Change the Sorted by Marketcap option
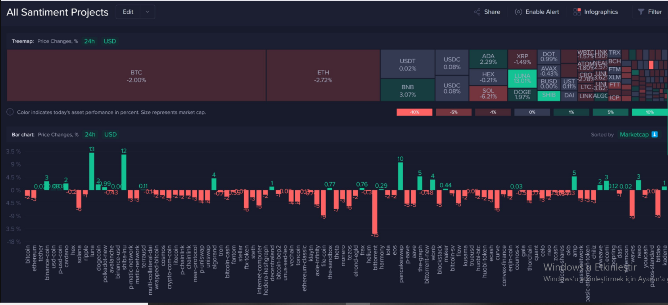 click(634, 135)
